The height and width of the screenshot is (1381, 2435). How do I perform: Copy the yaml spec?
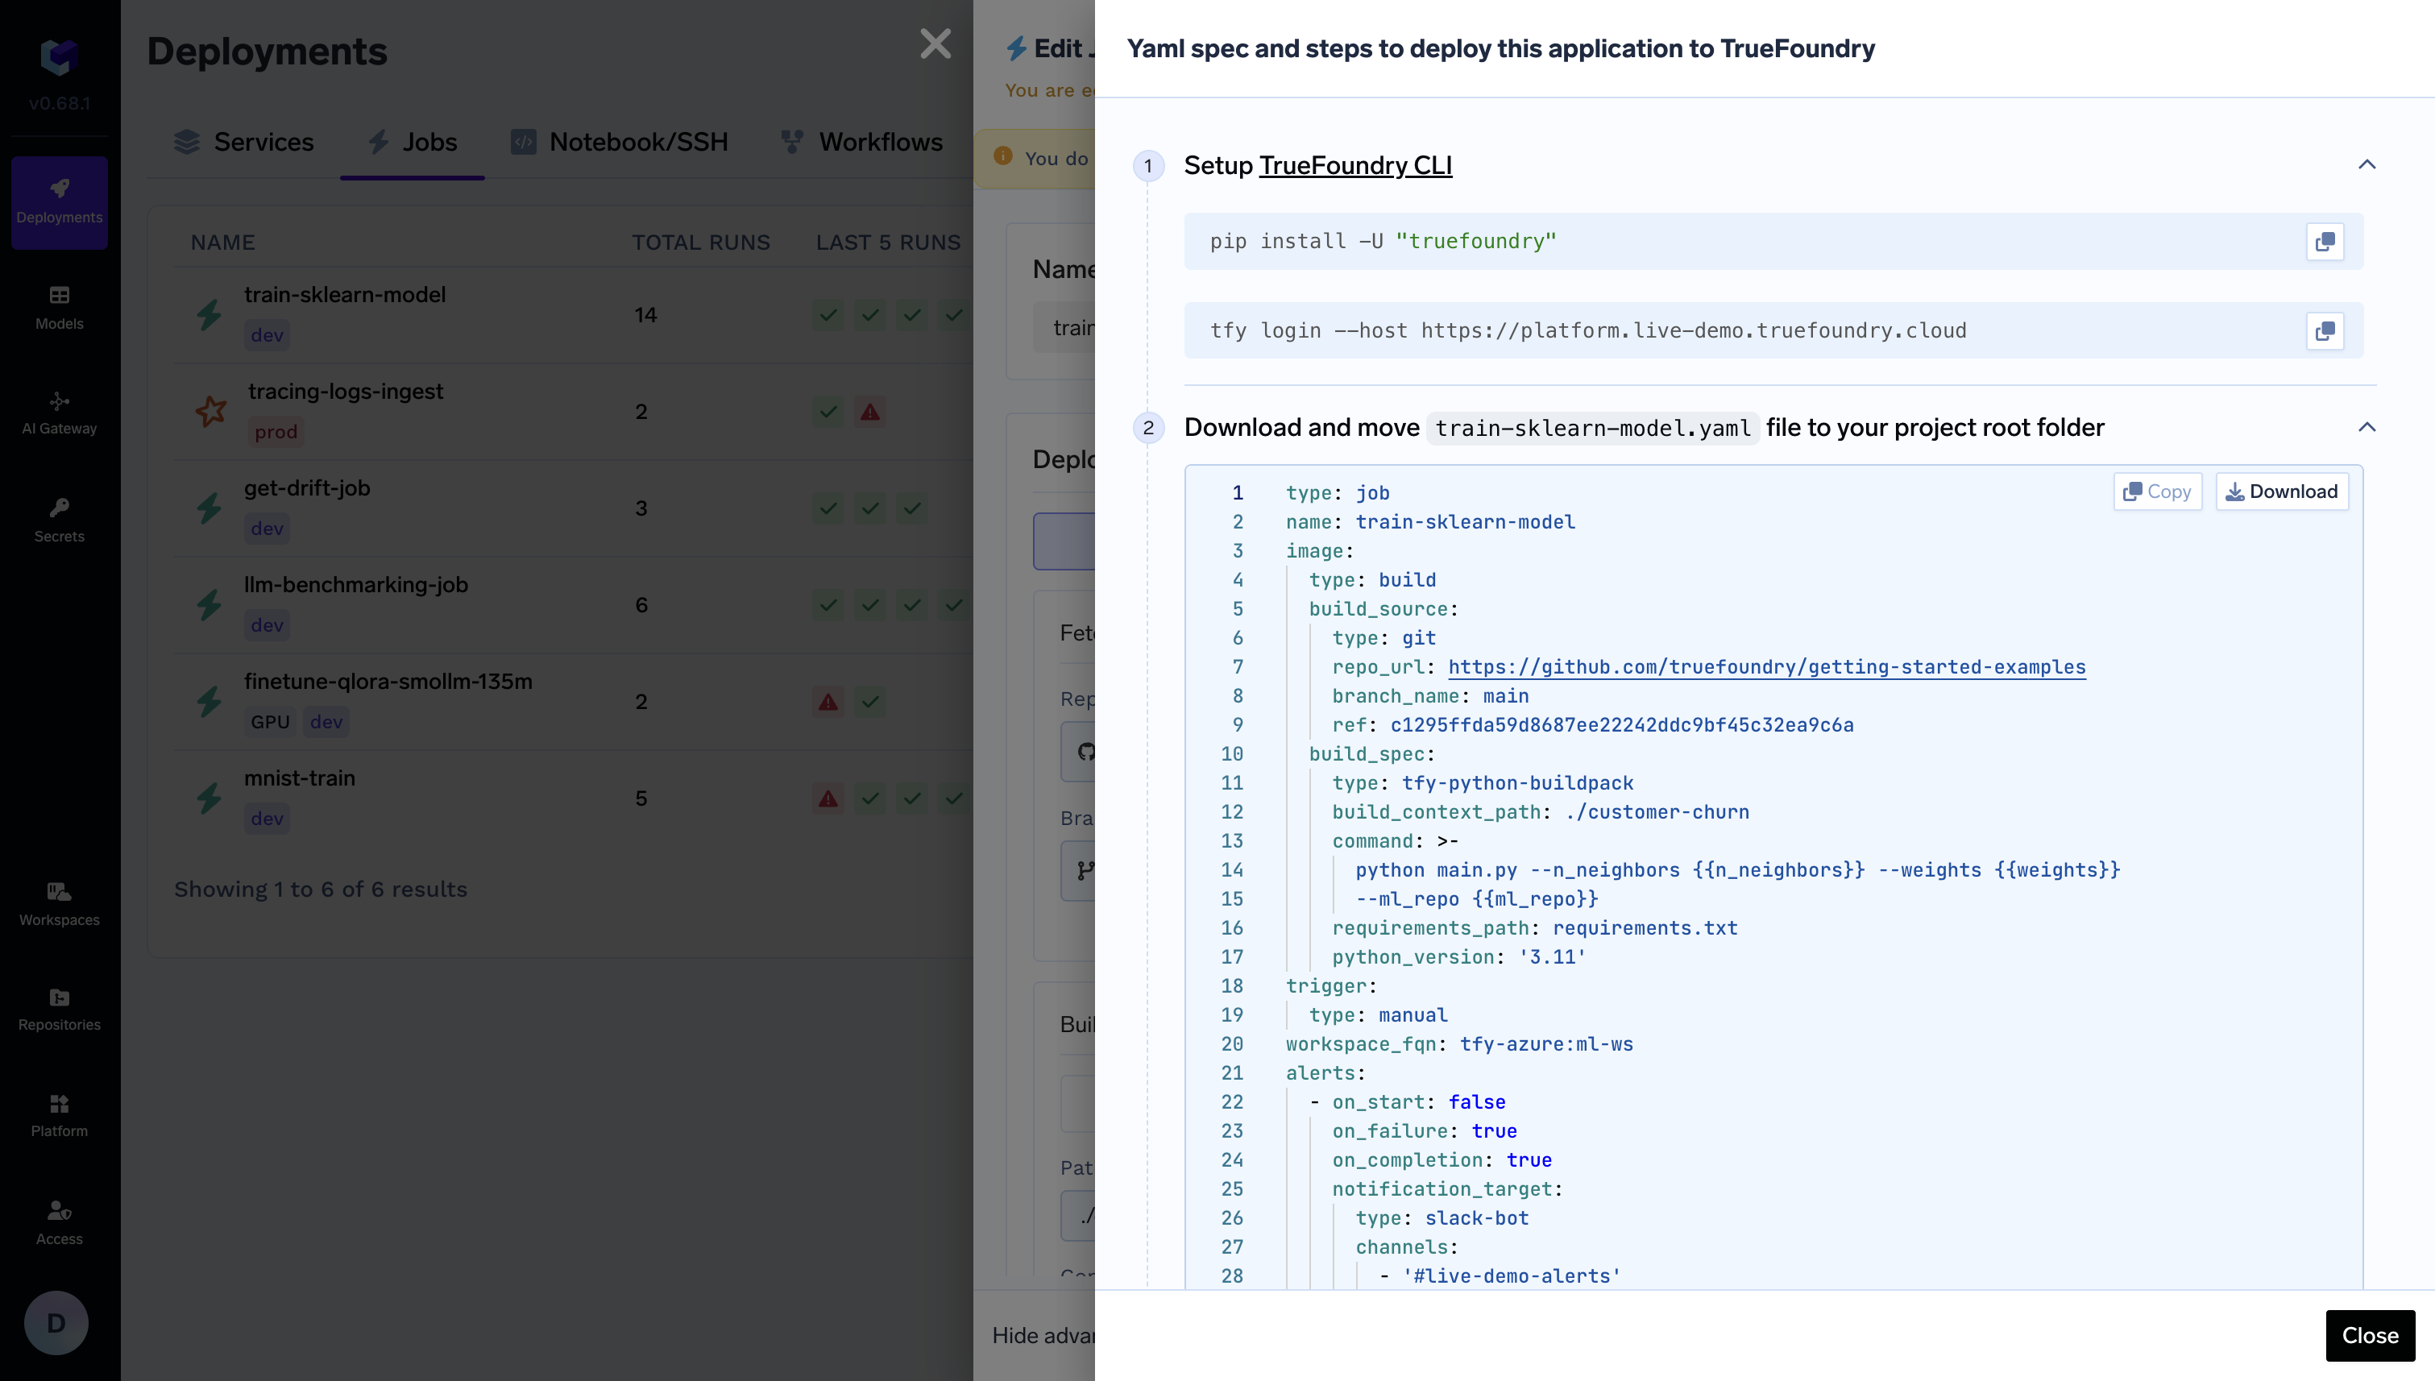pos(2156,491)
